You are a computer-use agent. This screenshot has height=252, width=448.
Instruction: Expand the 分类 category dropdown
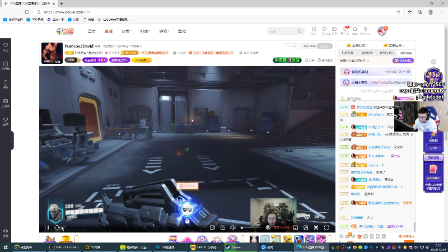pos(127,31)
